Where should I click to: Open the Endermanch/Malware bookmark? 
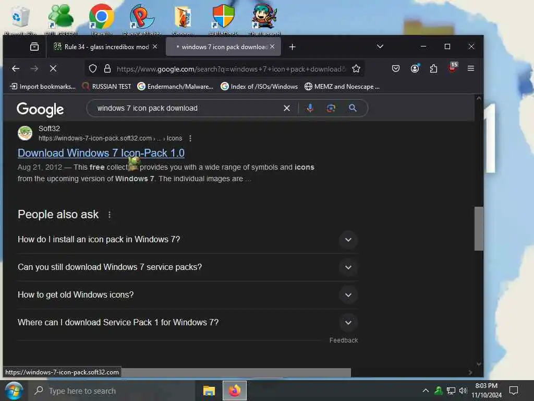[x=175, y=87]
